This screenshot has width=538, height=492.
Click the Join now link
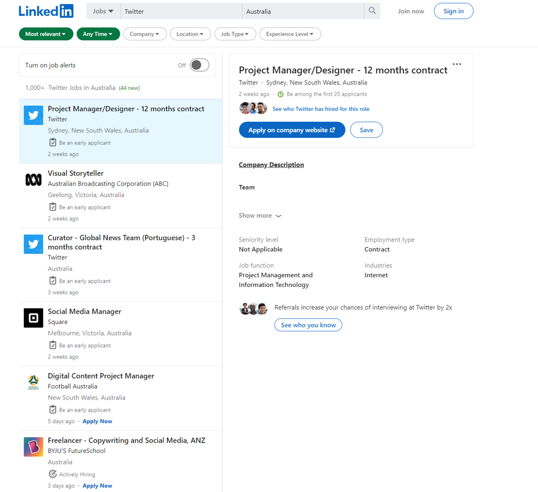click(x=411, y=11)
